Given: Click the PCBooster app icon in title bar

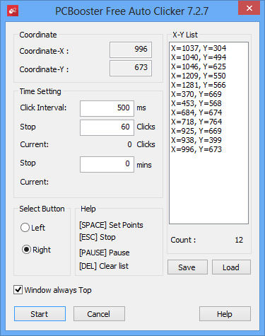Looking at the screenshot, I should 13,11.
